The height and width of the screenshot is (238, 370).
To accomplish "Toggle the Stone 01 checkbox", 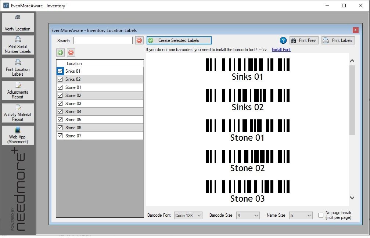I will [x=60, y=87].
